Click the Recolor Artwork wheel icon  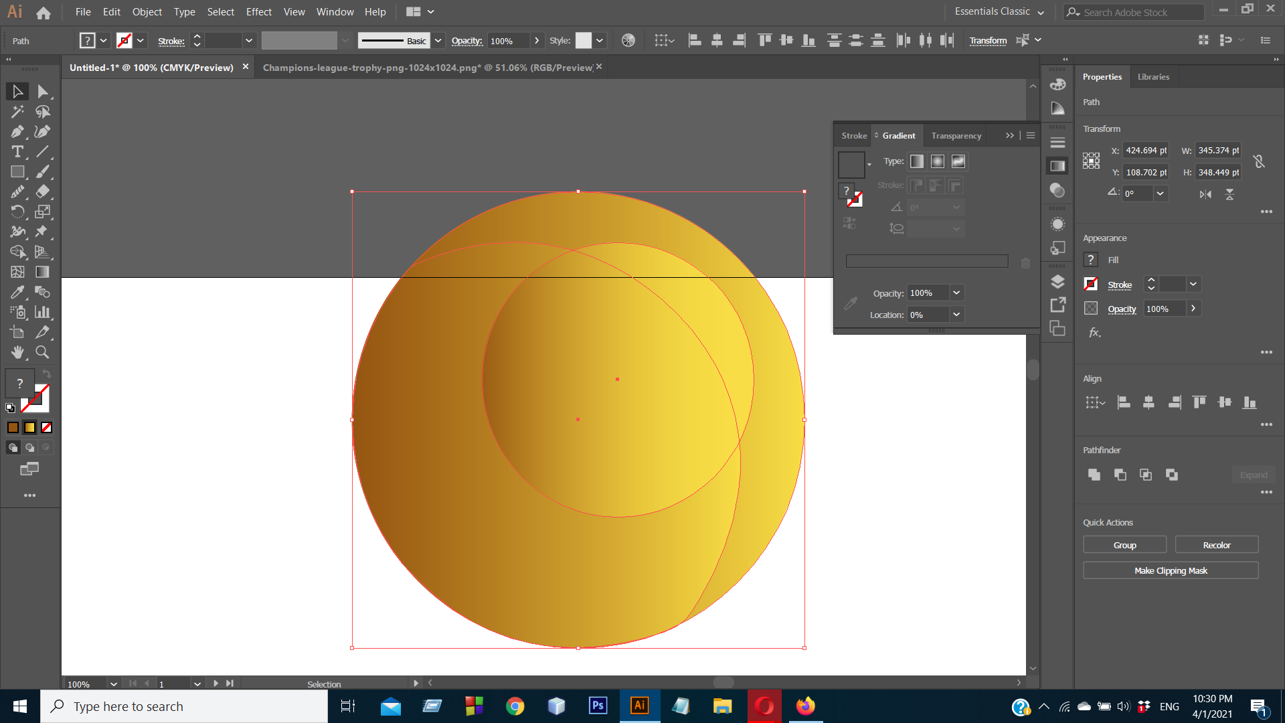[x=628, y=41]
